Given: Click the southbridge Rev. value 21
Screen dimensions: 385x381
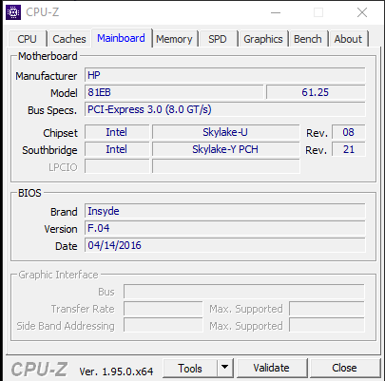Looking at the screenshot, I should pyautogui.click(x=349, y=149).
